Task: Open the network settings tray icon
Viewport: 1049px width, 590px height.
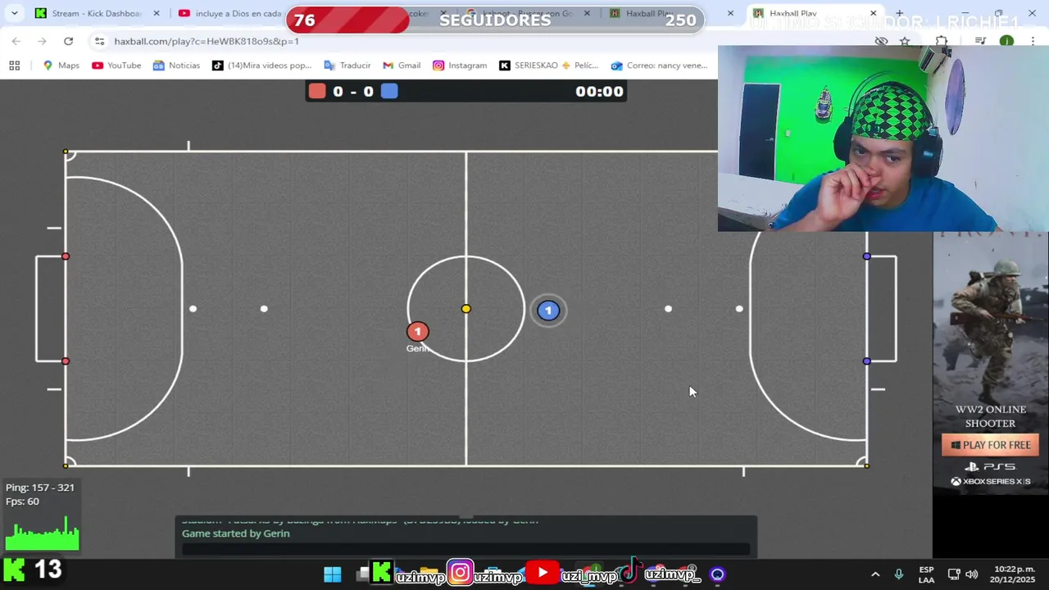Action: click(954, 574)
